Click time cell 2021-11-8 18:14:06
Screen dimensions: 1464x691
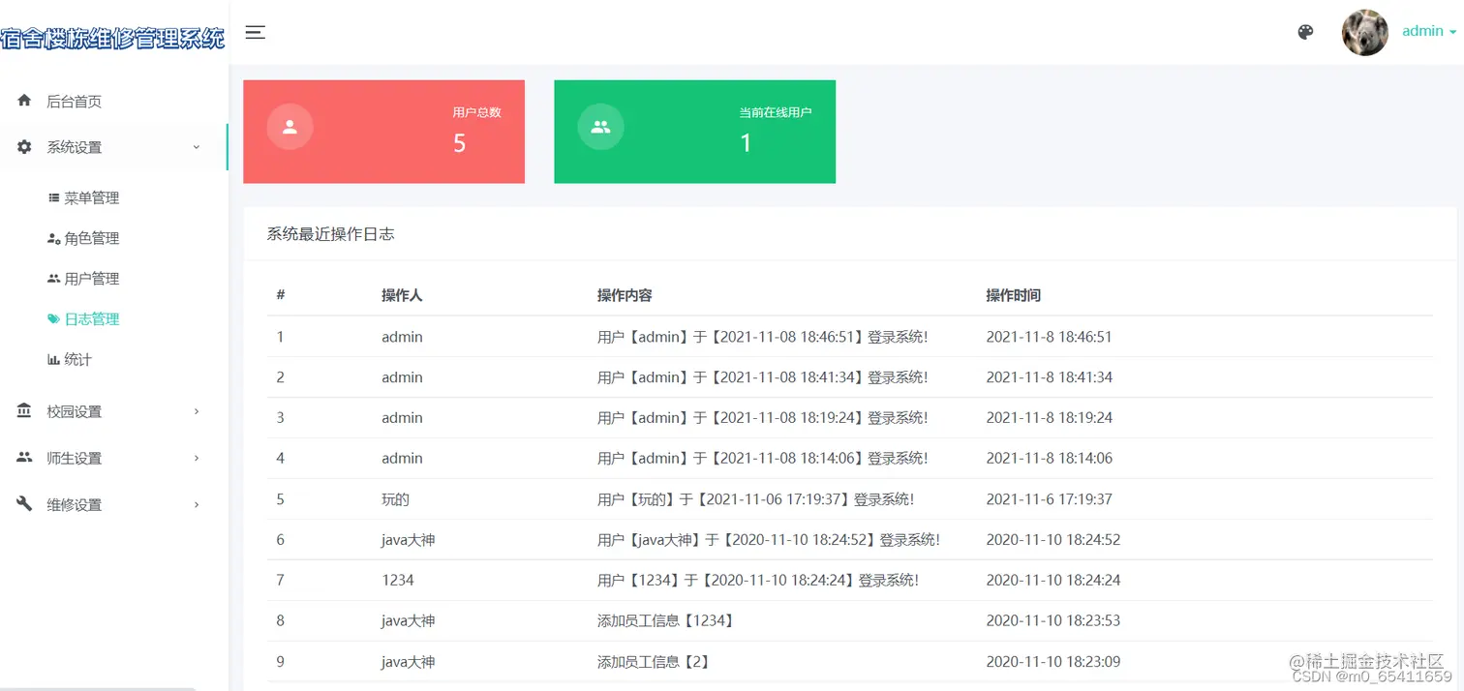[1050, 459]
